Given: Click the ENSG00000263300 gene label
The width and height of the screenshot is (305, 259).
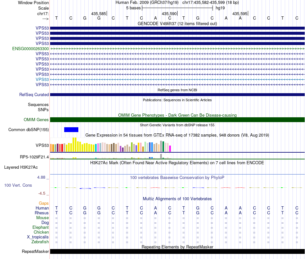Looking at the screenshot, I should point(30,49).
